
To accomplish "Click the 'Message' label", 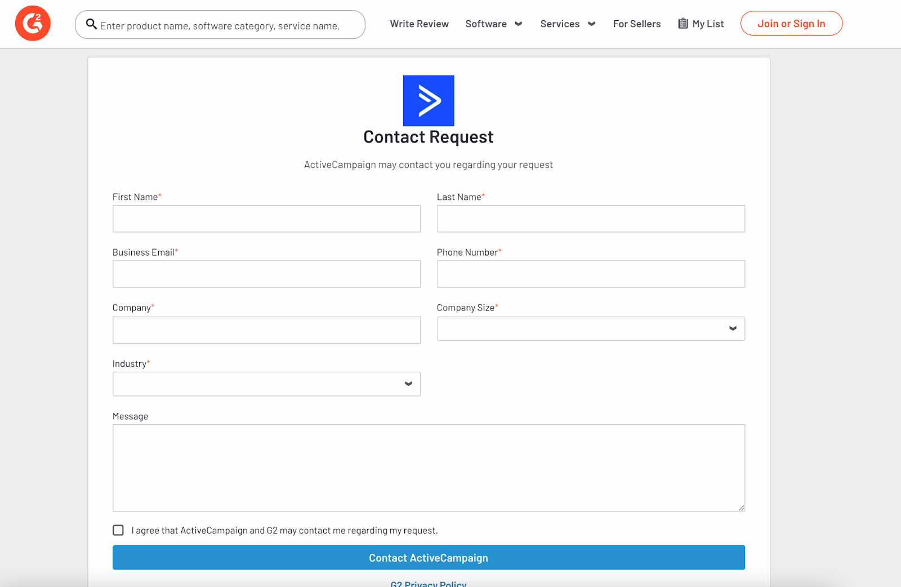I will click(x=130, y=416).
